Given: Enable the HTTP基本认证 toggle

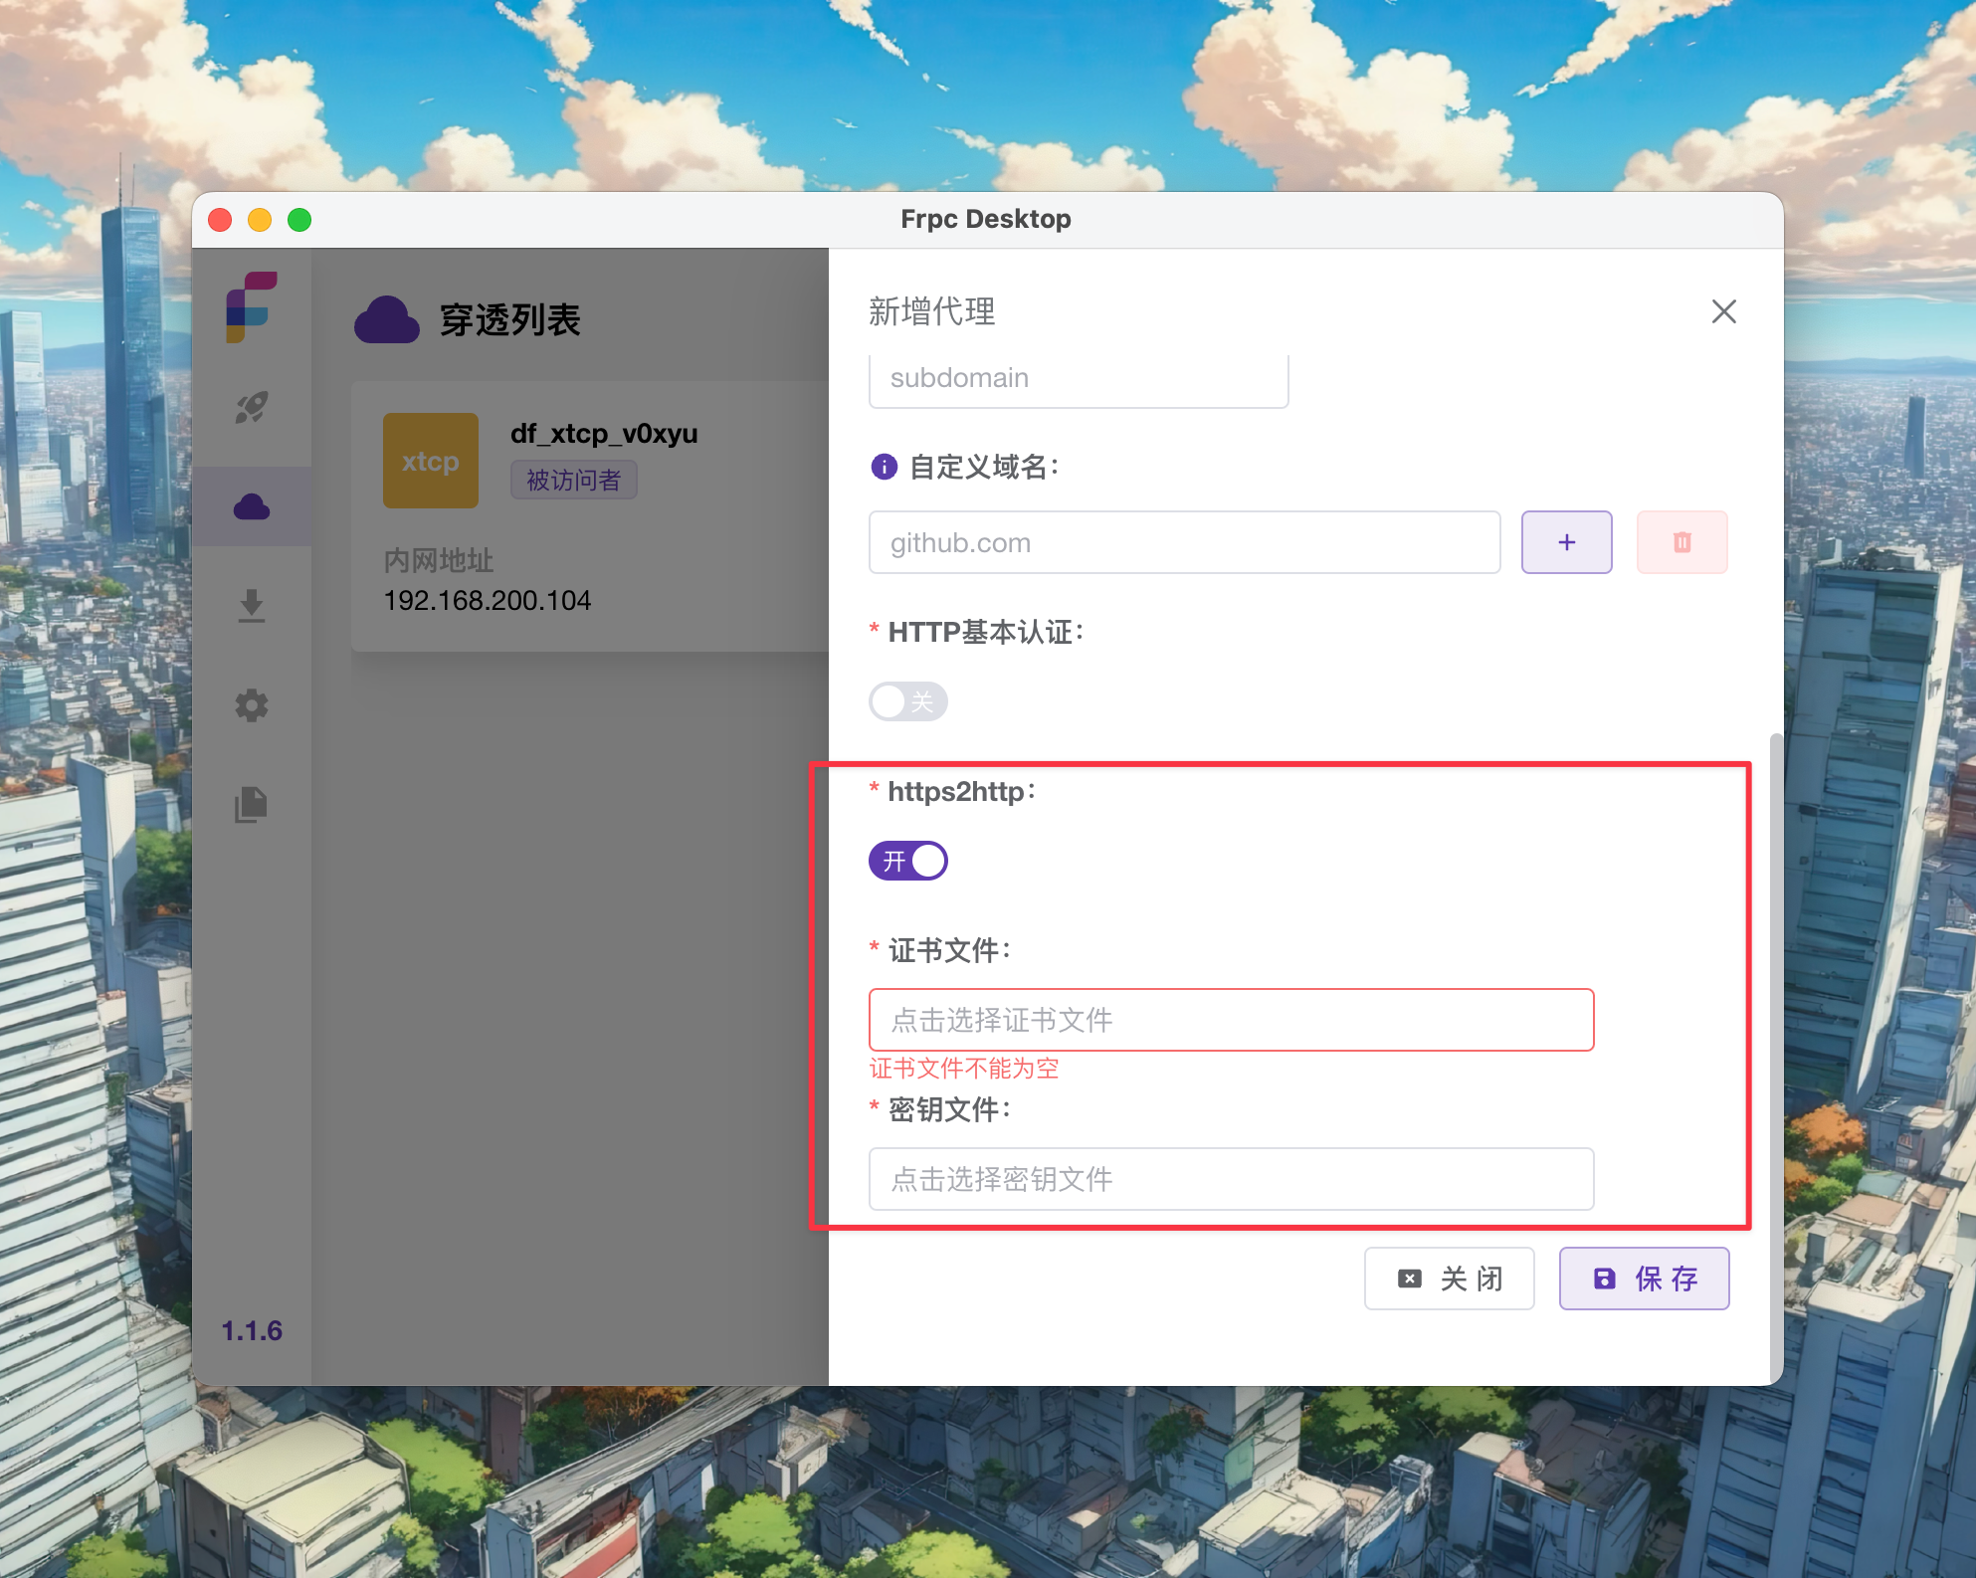Looking at the screenshot, I should (907, 701).
